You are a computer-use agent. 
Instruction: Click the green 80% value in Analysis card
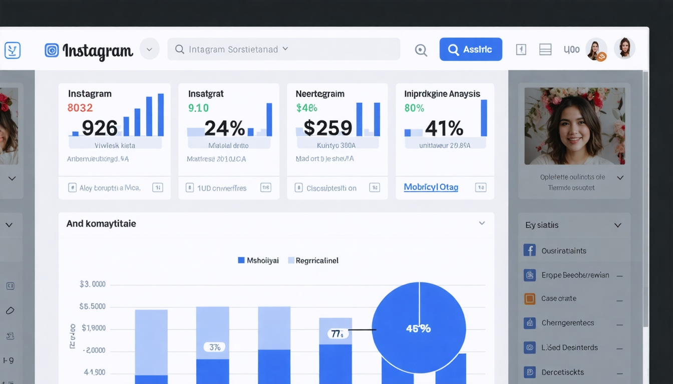click(414, 108)
